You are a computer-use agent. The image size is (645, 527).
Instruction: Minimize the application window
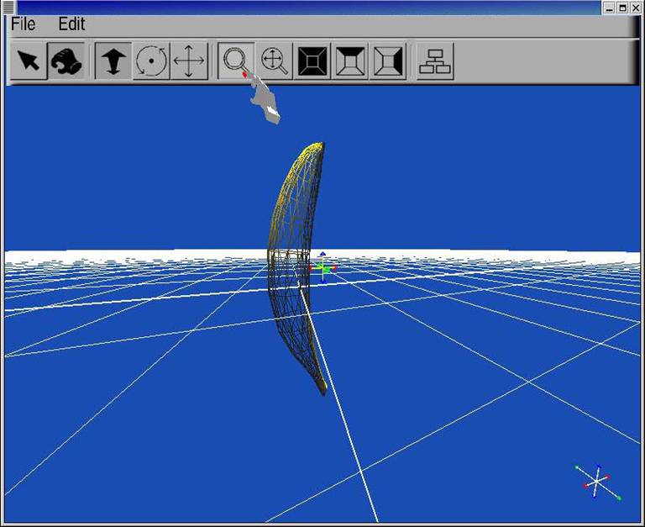tap(610, 8)
